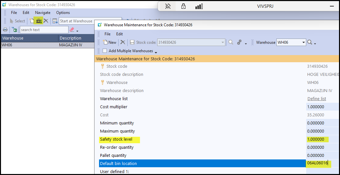Screen dimensions: 340x175
Task: Export list using the Excel icon
Action: click(15, 30)
